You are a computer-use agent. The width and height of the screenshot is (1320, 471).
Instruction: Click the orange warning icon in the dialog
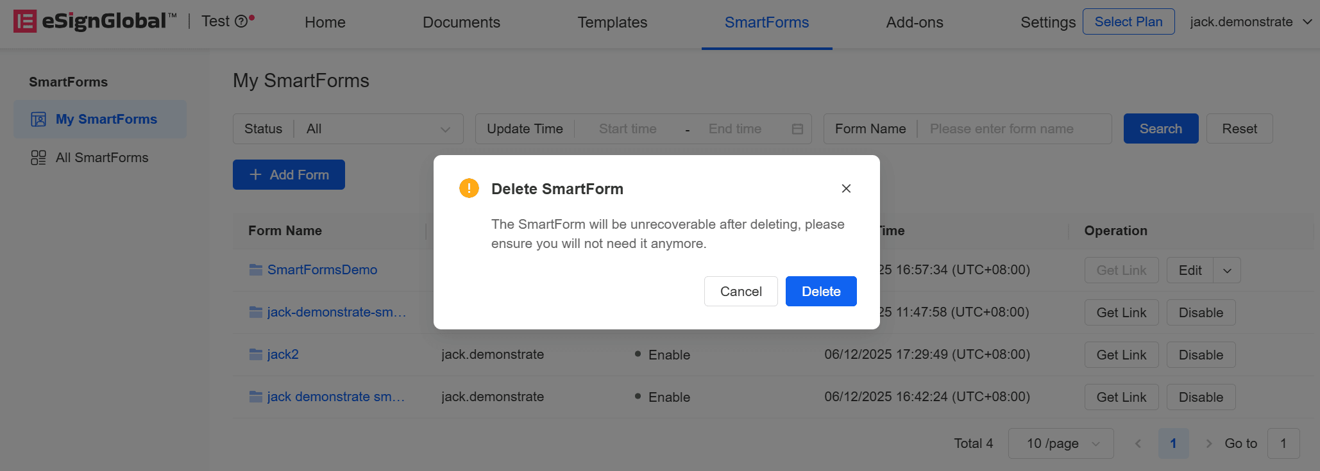click(x=469, y=188)
